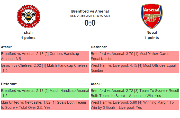
Task: Select the player name Nepal
Action: point(152,33)
